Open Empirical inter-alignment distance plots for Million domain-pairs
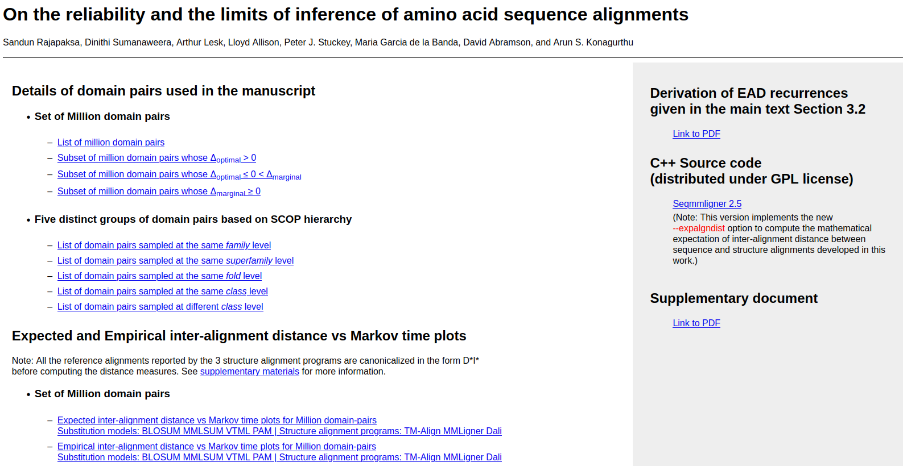Viewport: 907px width, 466px height. (x=216, y=446)
